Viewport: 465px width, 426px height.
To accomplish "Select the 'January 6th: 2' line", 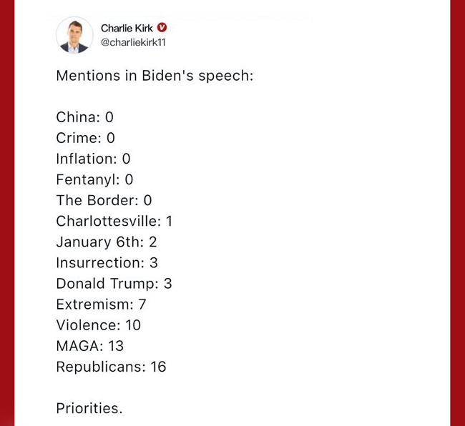I will point(107,242).
